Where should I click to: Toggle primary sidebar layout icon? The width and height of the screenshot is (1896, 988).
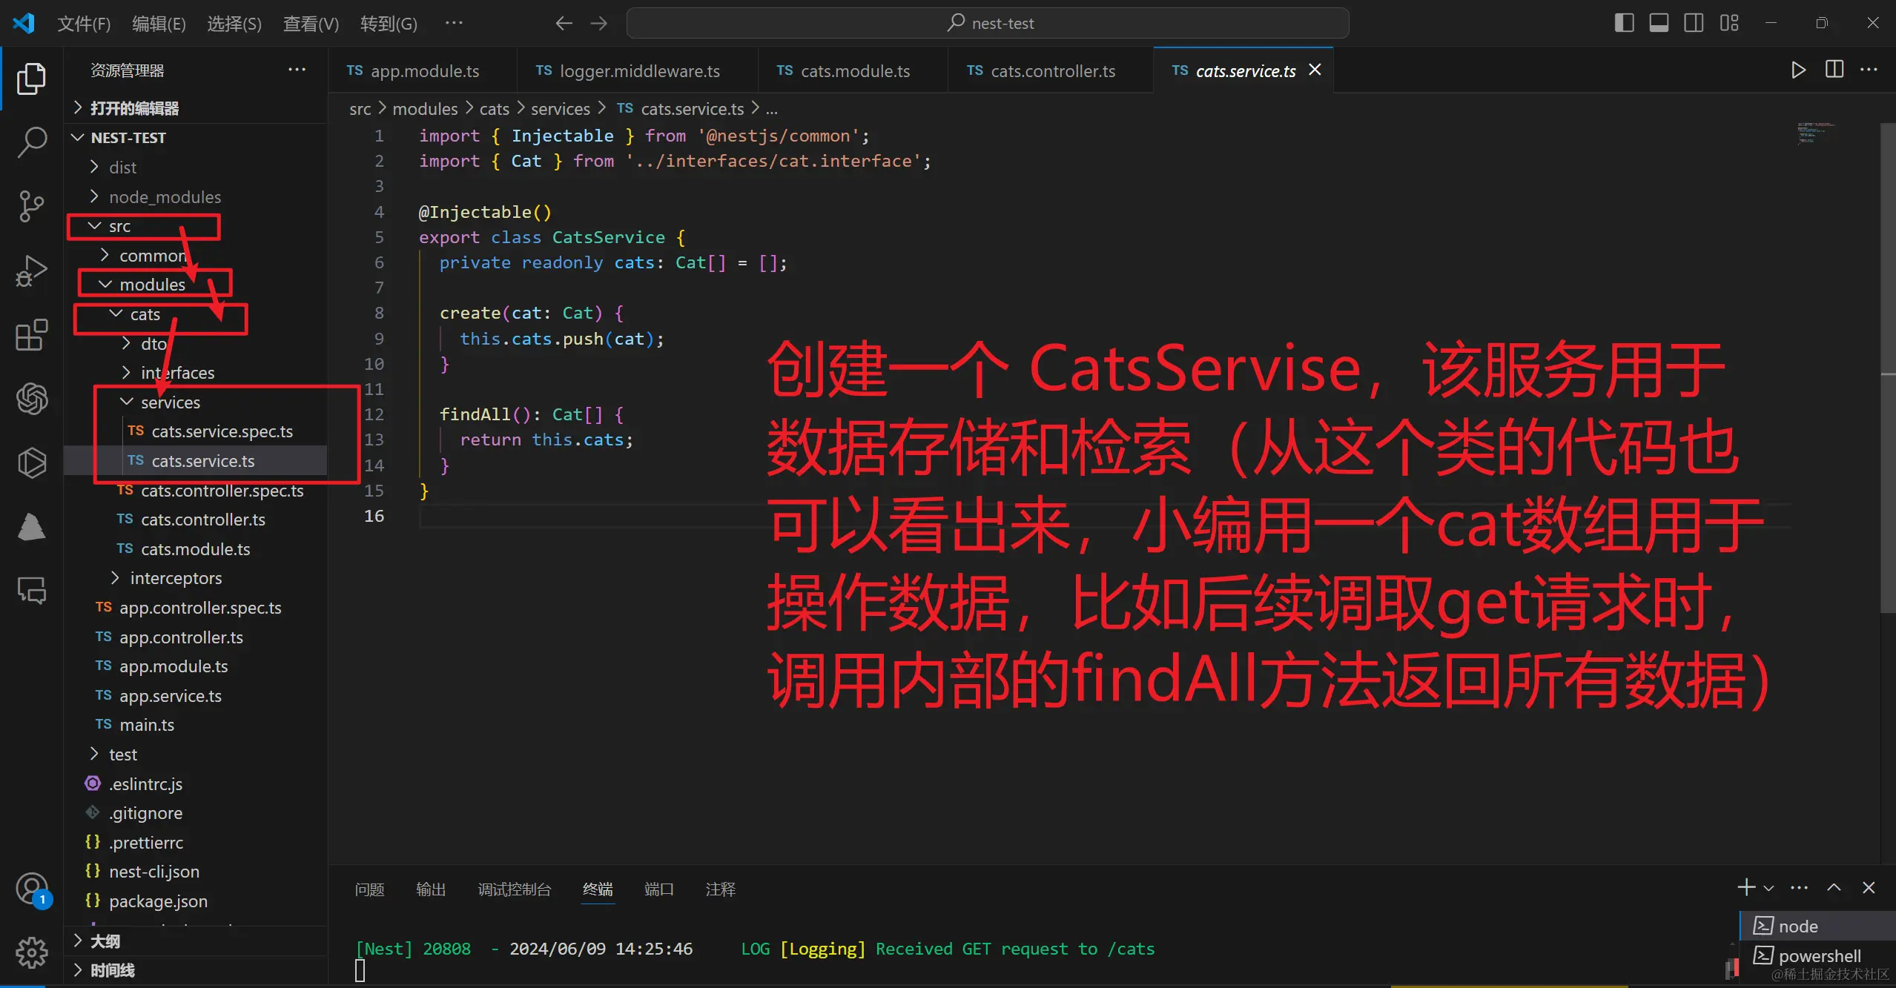[1624, 23]
